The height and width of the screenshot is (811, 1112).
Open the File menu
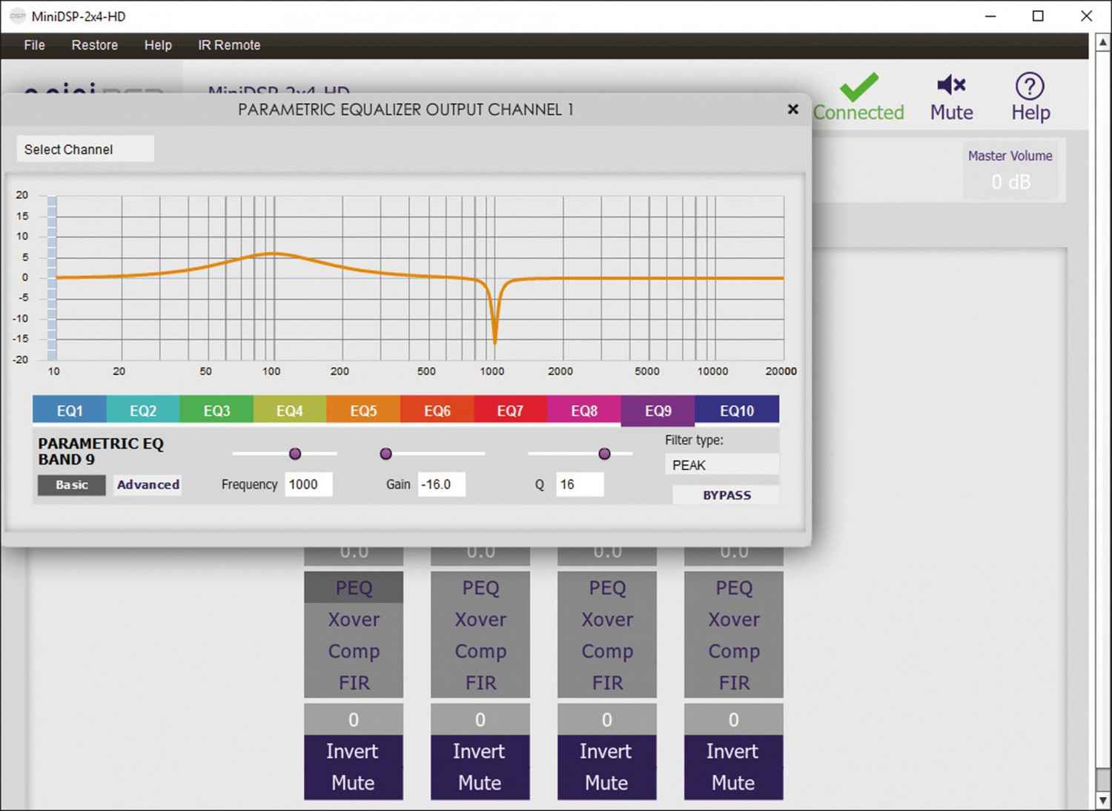pyautogui.click(x=34, y=45)
